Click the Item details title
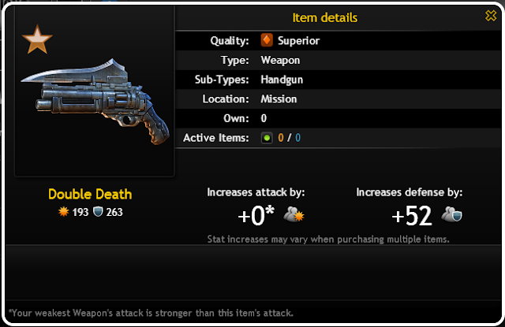 click(324, 17)
